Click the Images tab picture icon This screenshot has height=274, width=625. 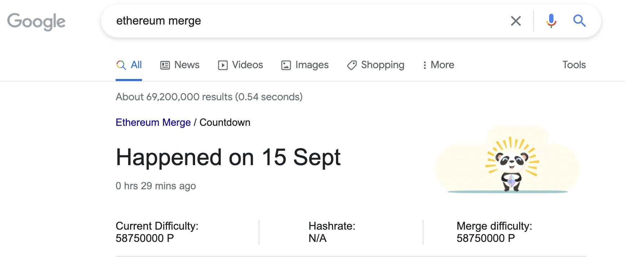click(286, 65)
